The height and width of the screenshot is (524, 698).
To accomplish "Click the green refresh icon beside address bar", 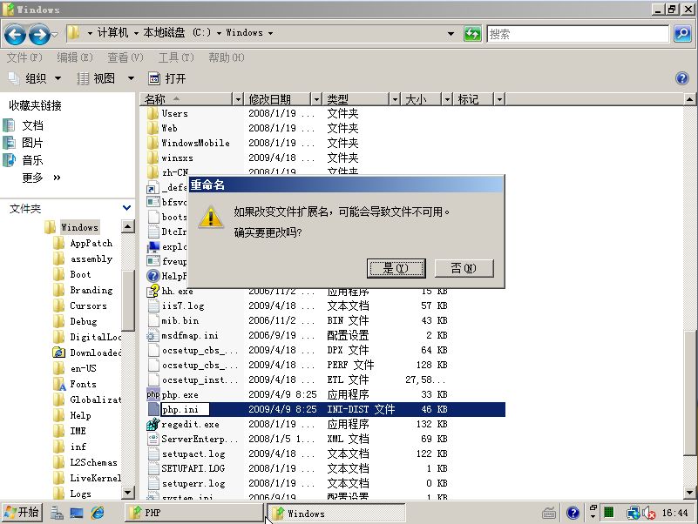I will click(x=472, y=34).
